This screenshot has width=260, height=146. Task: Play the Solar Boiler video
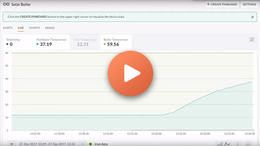tap(130, 73)
